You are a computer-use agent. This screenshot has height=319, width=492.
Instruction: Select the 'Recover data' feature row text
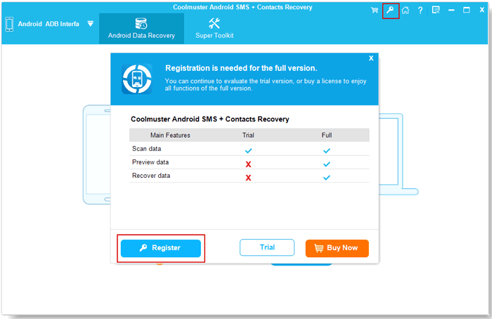151,176
